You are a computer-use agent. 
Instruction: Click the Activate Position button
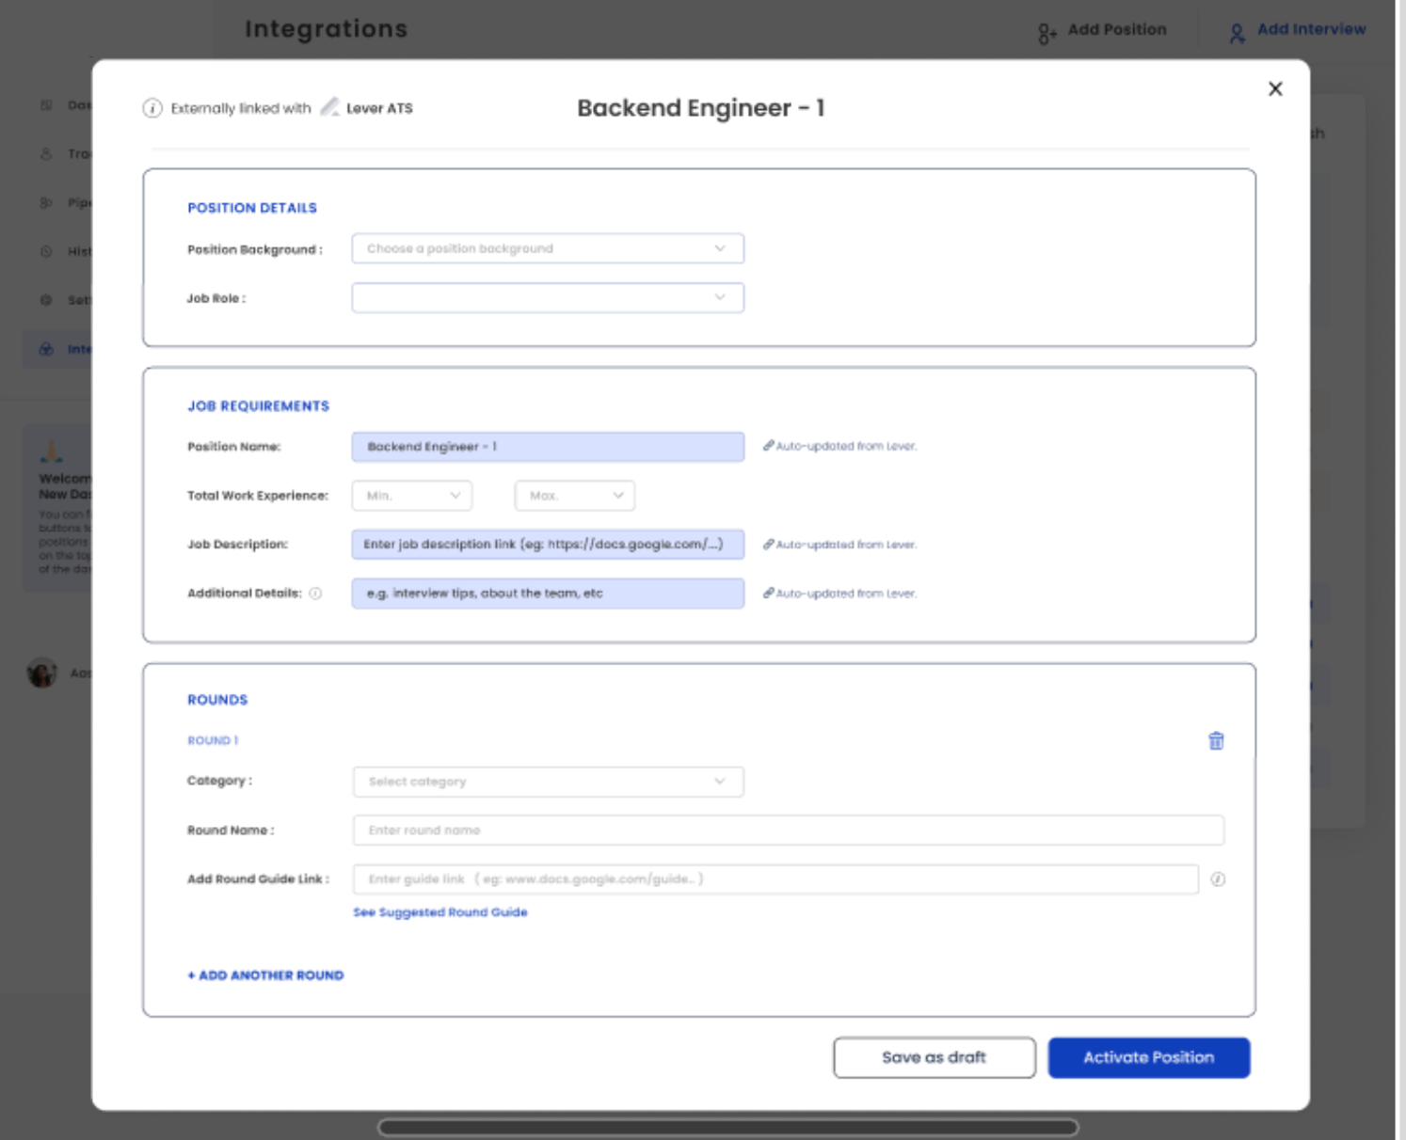[1149, 1057]
